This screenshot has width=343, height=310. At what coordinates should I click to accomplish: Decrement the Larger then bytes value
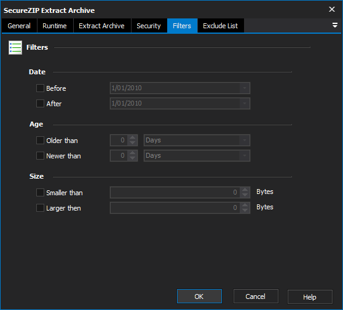pyautogui.click(x=245, y=211)
